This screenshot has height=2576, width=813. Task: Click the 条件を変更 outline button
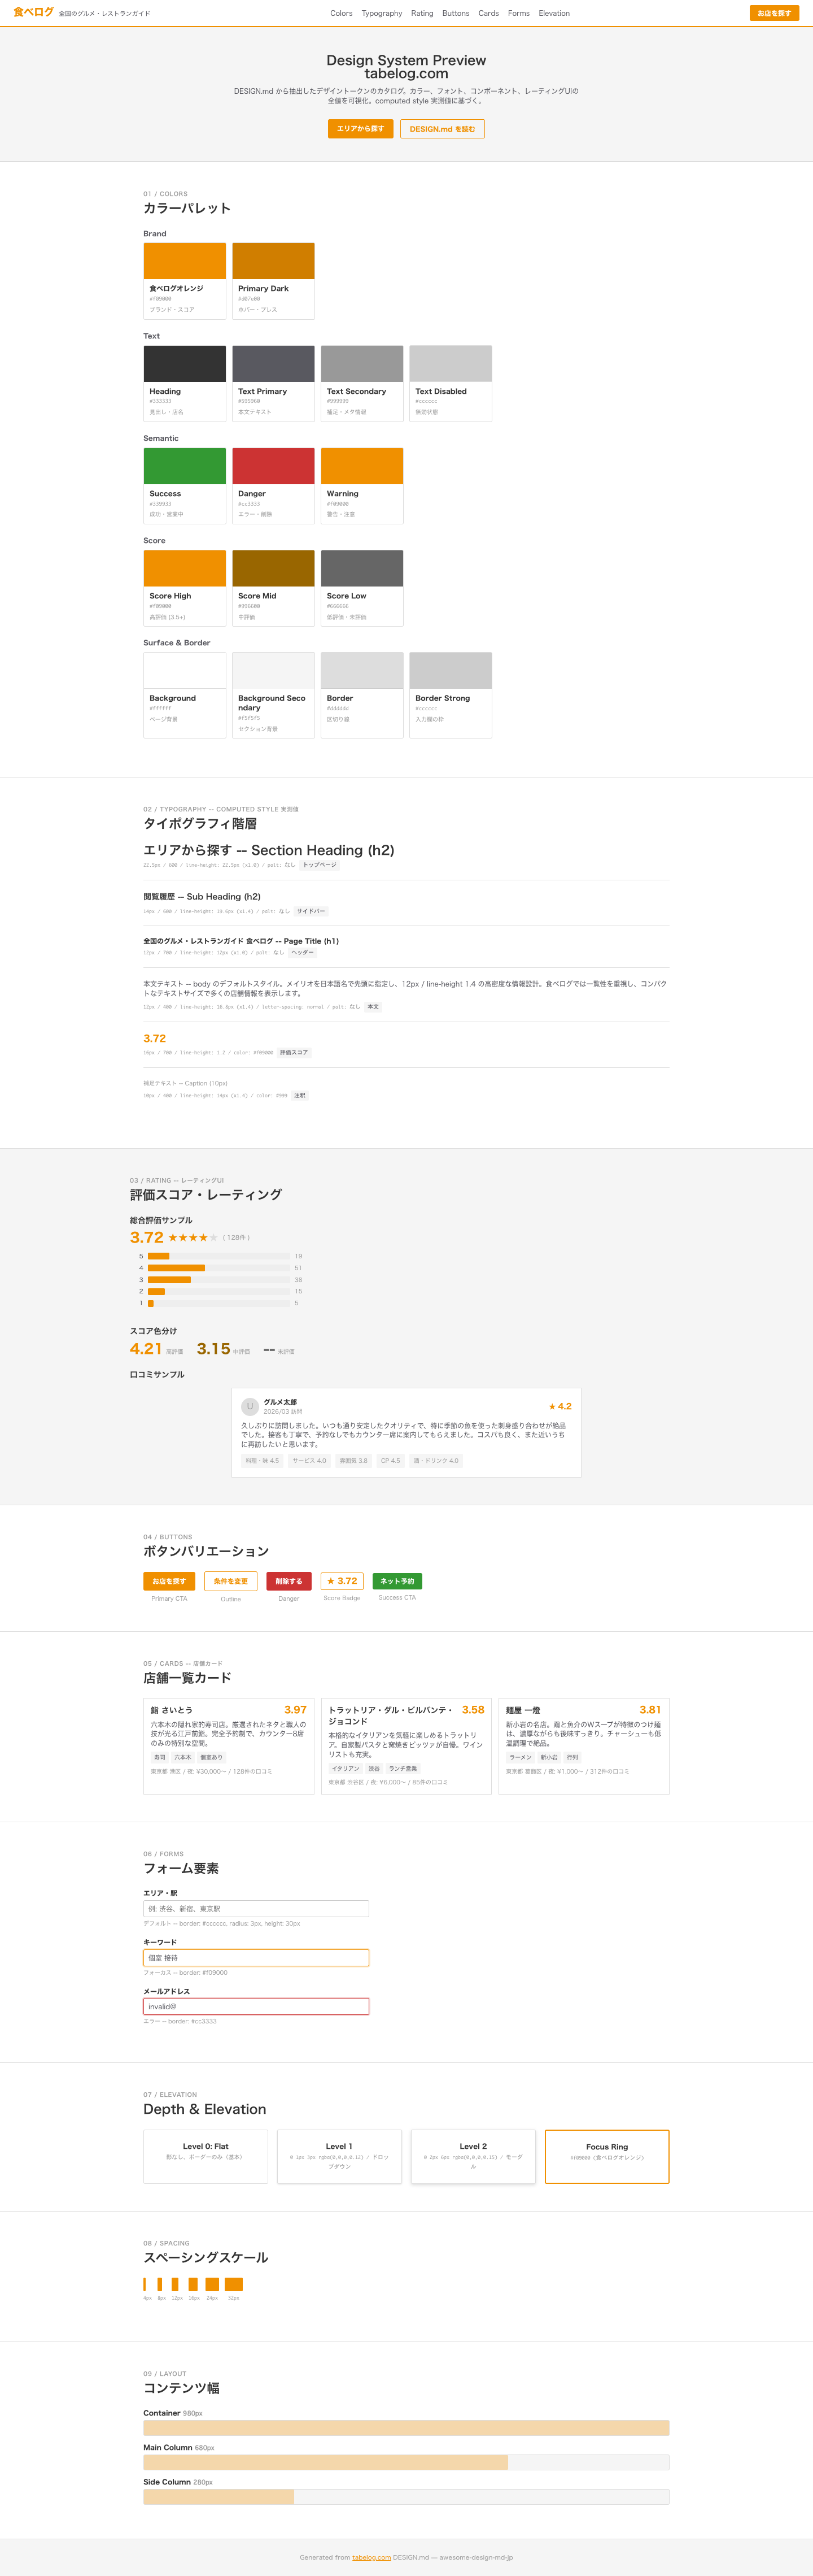pyautogui.click(x=231, y=1581)
